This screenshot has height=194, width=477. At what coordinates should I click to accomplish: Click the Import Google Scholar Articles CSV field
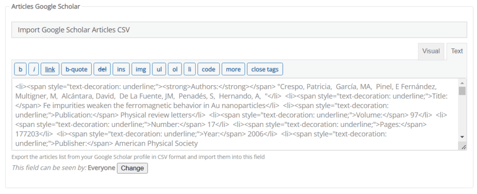(239, 30)
